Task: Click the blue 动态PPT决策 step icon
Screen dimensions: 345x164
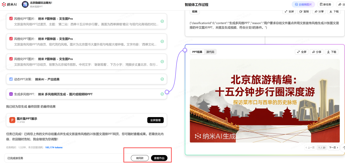Action: 11,79
